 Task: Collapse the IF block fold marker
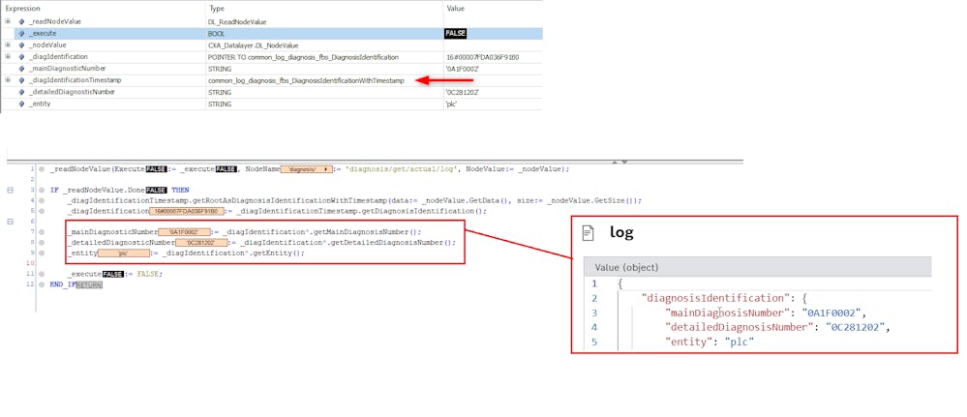[x=10, y=190]
